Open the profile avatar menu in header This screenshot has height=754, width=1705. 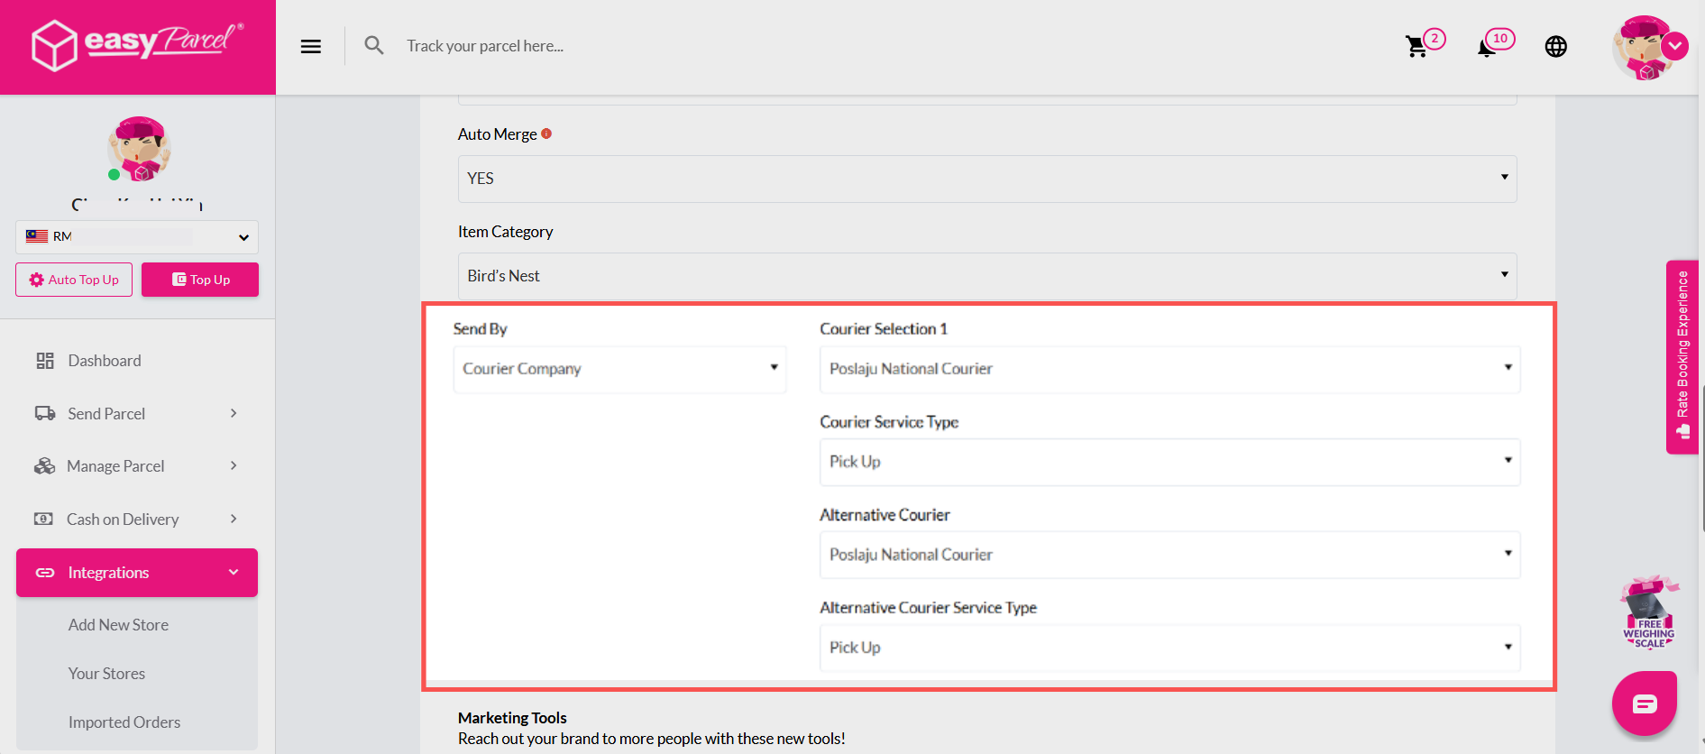click(x=1648, y=47)
